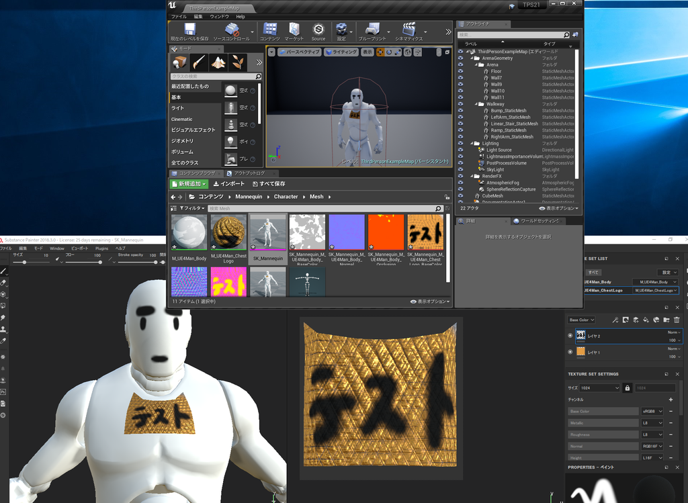Select the Material Picker eyedropper tool

3,340
